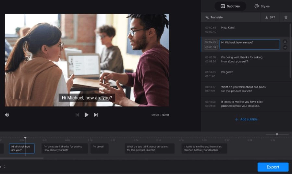
Task: Click the 00:02.90 start time field
Action: click(211, 42)
